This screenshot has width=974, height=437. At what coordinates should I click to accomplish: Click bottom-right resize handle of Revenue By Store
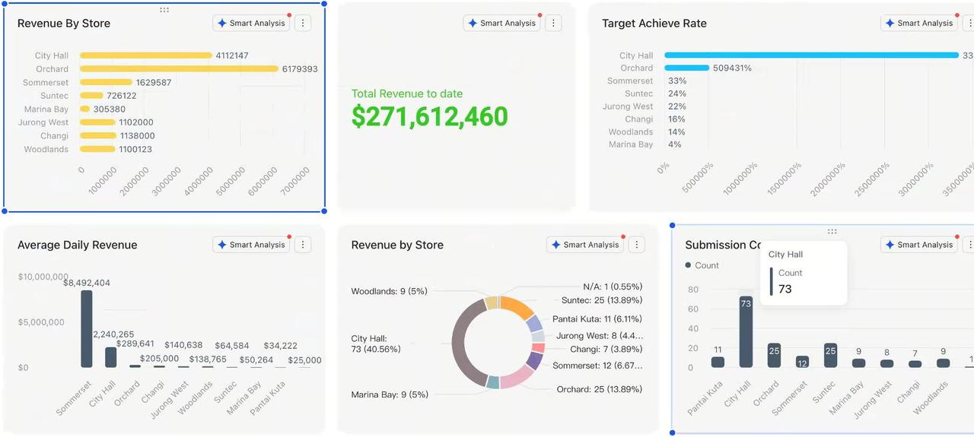324,211
